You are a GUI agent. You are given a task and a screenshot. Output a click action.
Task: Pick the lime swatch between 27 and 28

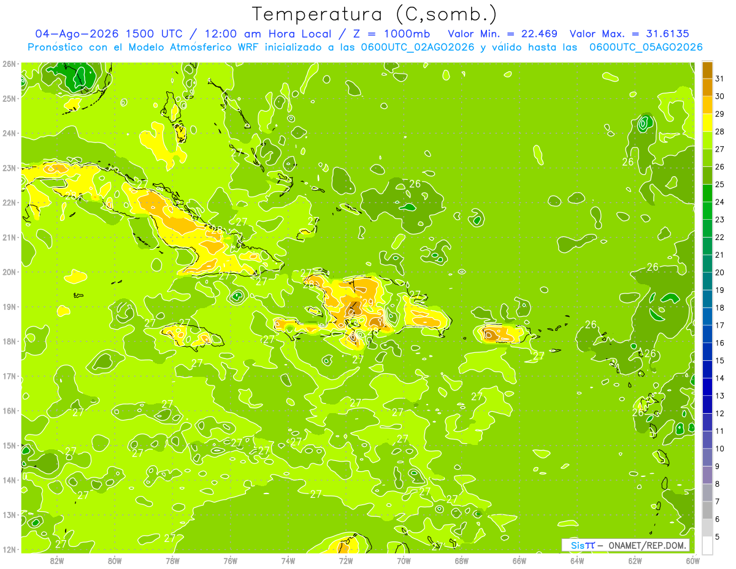[x=707, y=141]
